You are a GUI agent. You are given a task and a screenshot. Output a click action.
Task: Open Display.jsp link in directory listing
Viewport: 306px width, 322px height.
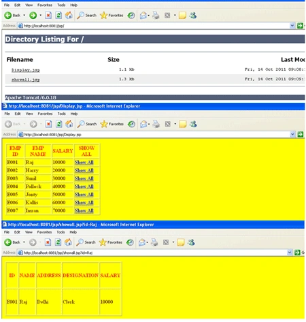(26, 70)
